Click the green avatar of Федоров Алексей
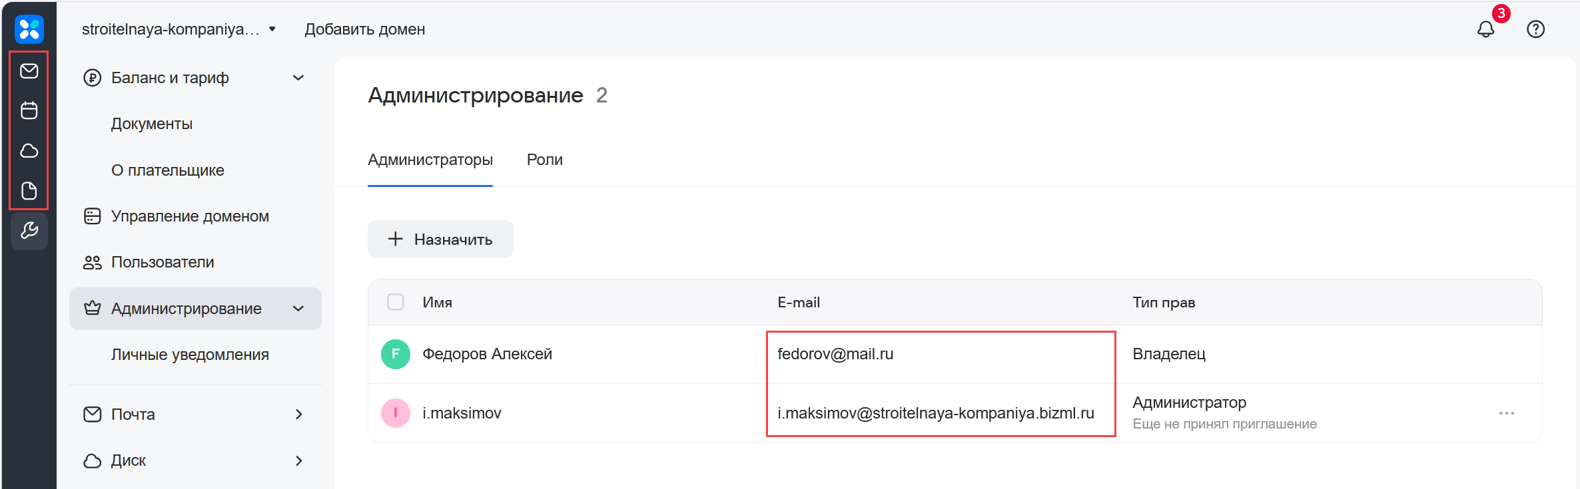 [396, 354]
